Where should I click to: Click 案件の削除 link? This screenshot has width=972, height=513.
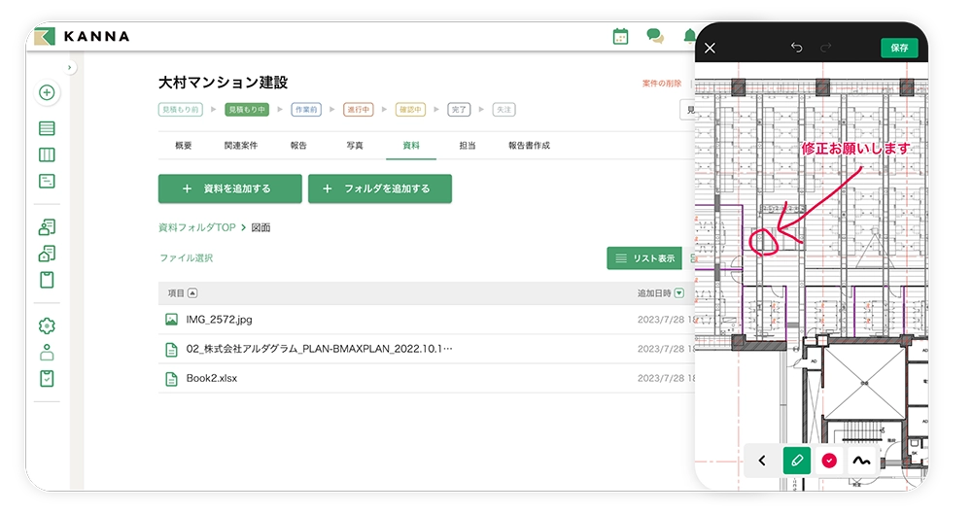point(661,83)
